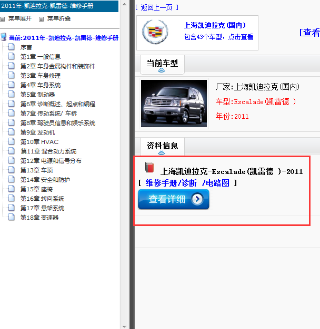Open 第4章 车身系统
This screenshot has height=329, width=320.
(x=41, y=85)
